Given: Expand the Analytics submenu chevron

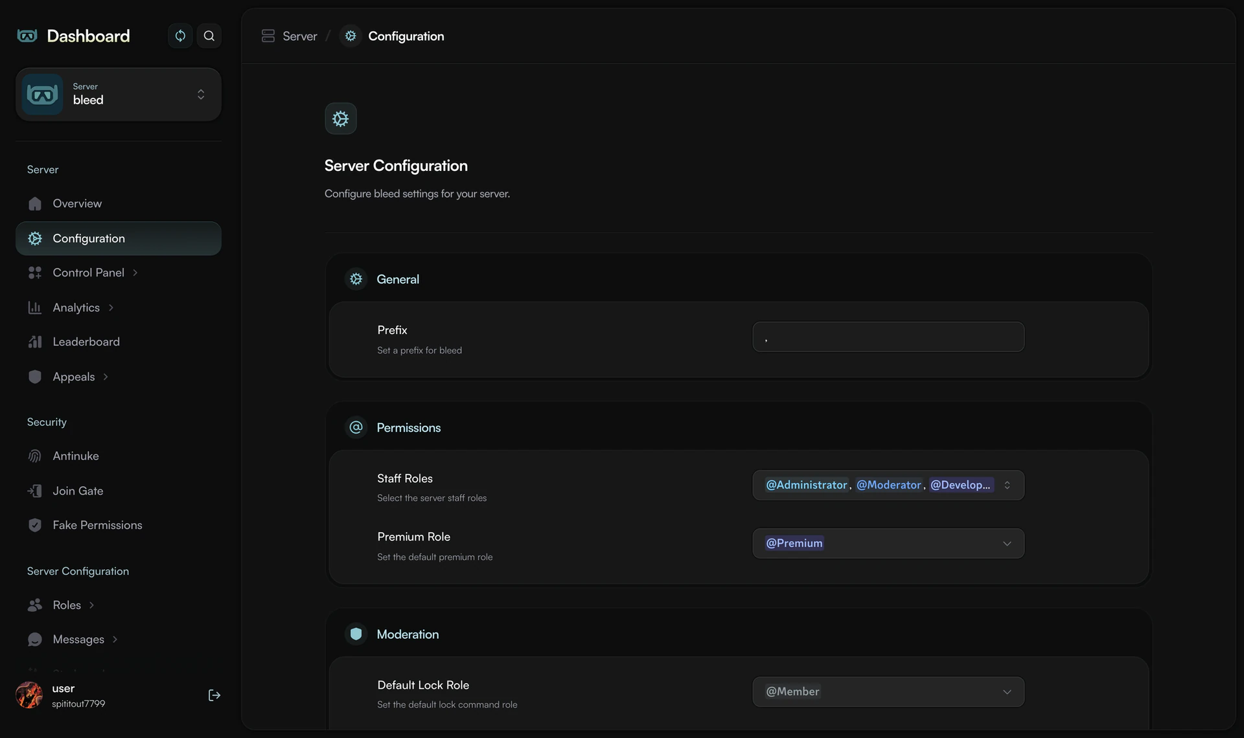Looking at the screenshot, I should (111, 307).
